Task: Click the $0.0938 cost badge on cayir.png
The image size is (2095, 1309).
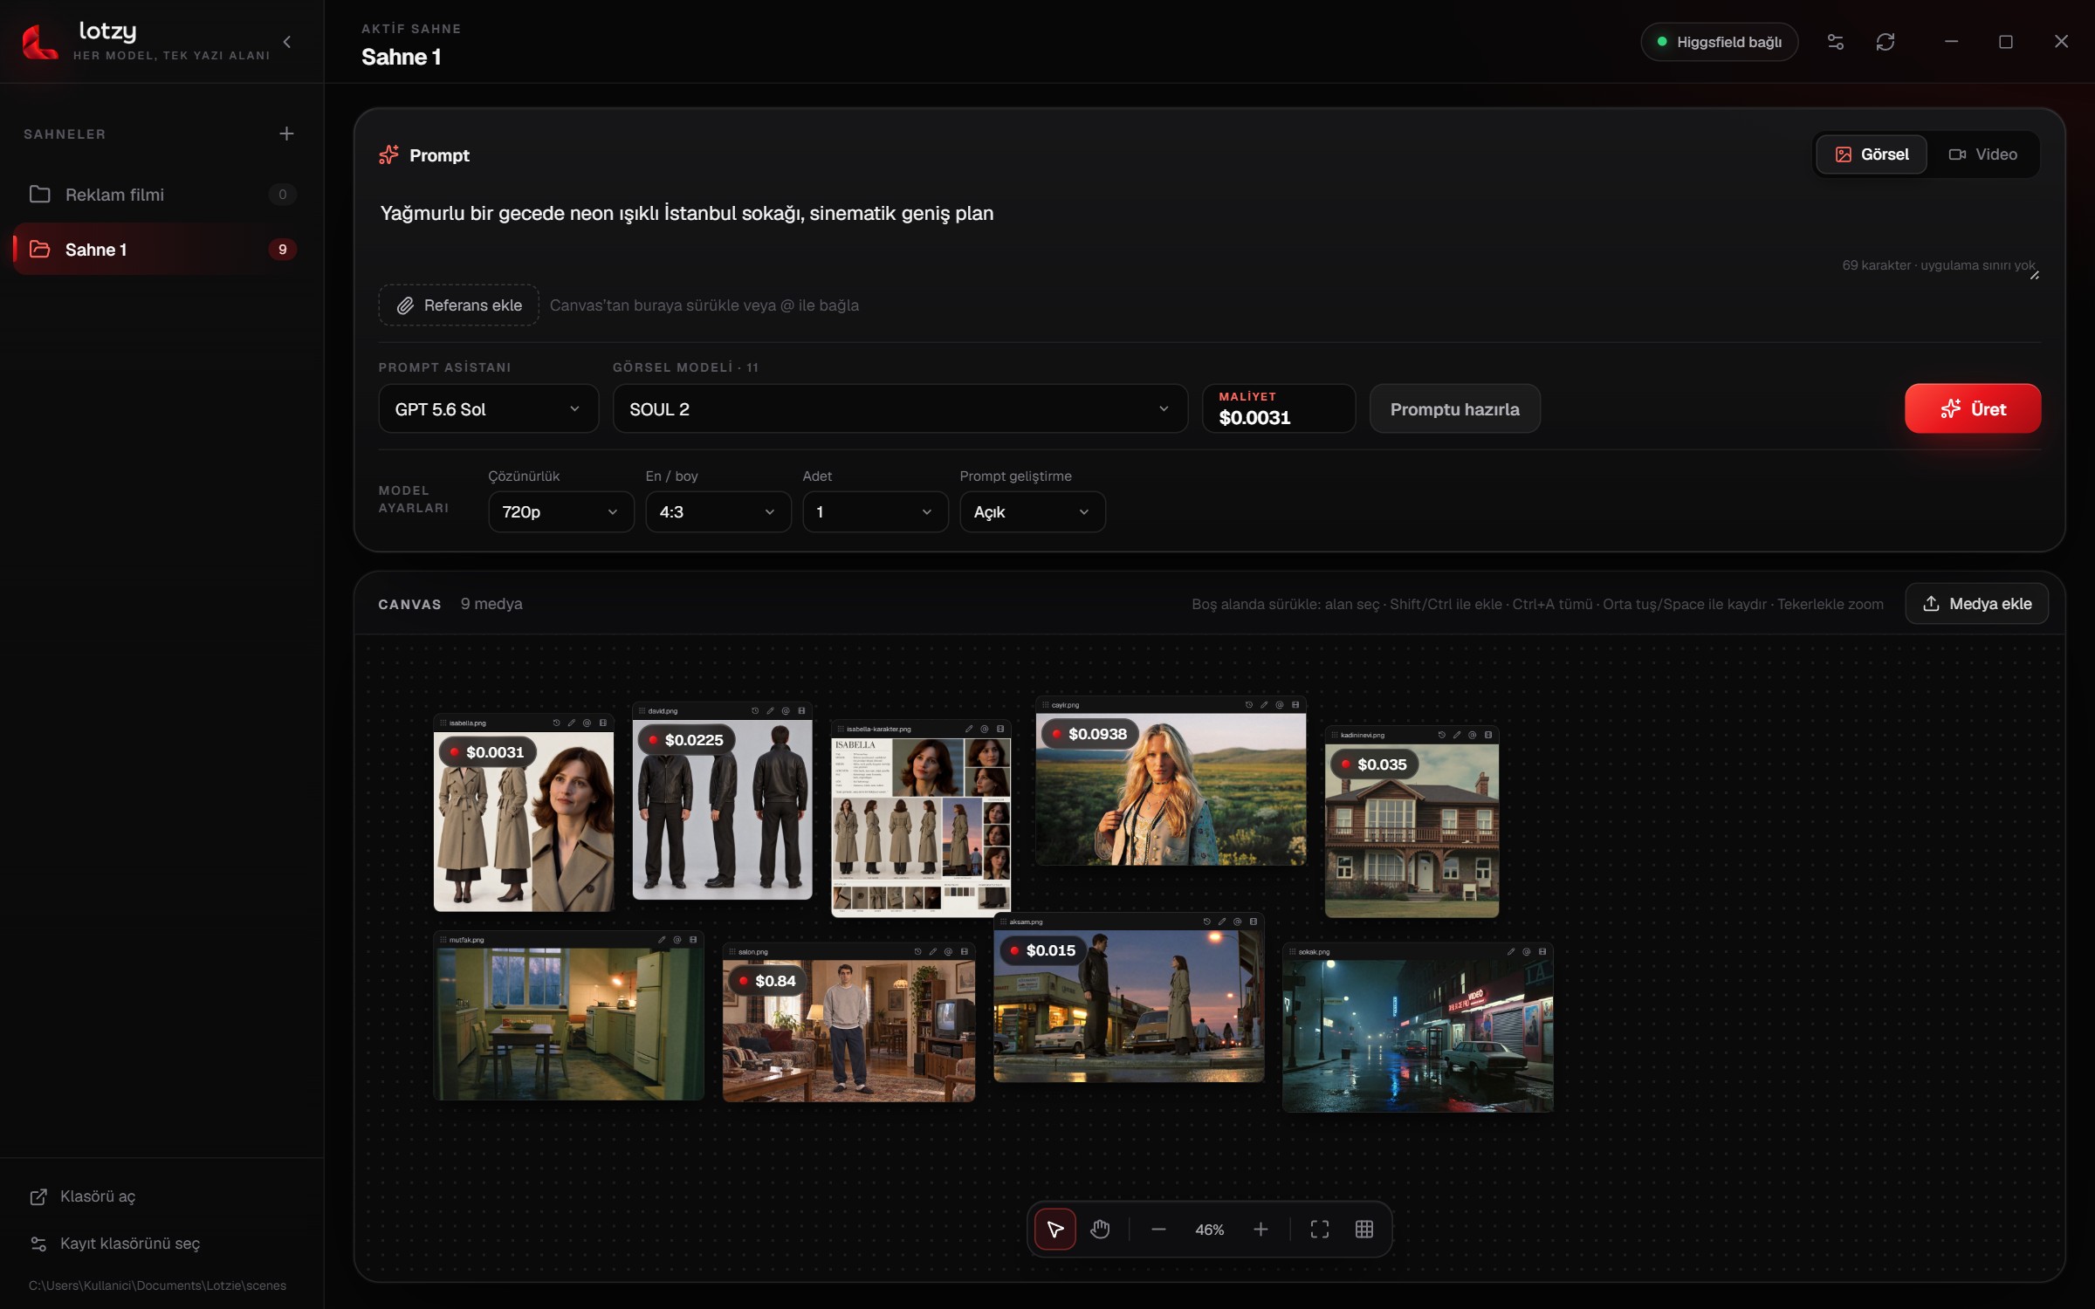Action: coord(1089,734)
